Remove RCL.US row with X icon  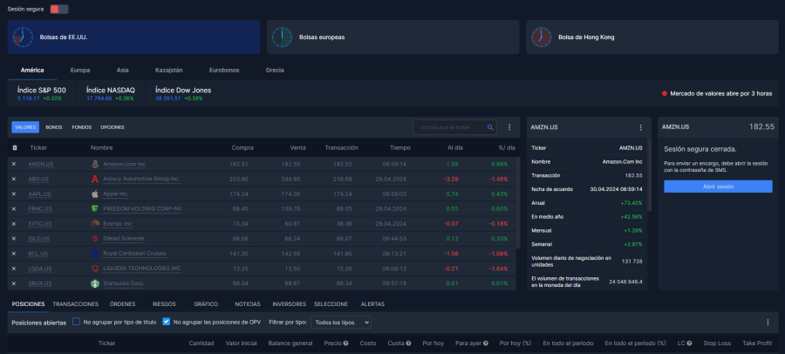tap(14, 254)
